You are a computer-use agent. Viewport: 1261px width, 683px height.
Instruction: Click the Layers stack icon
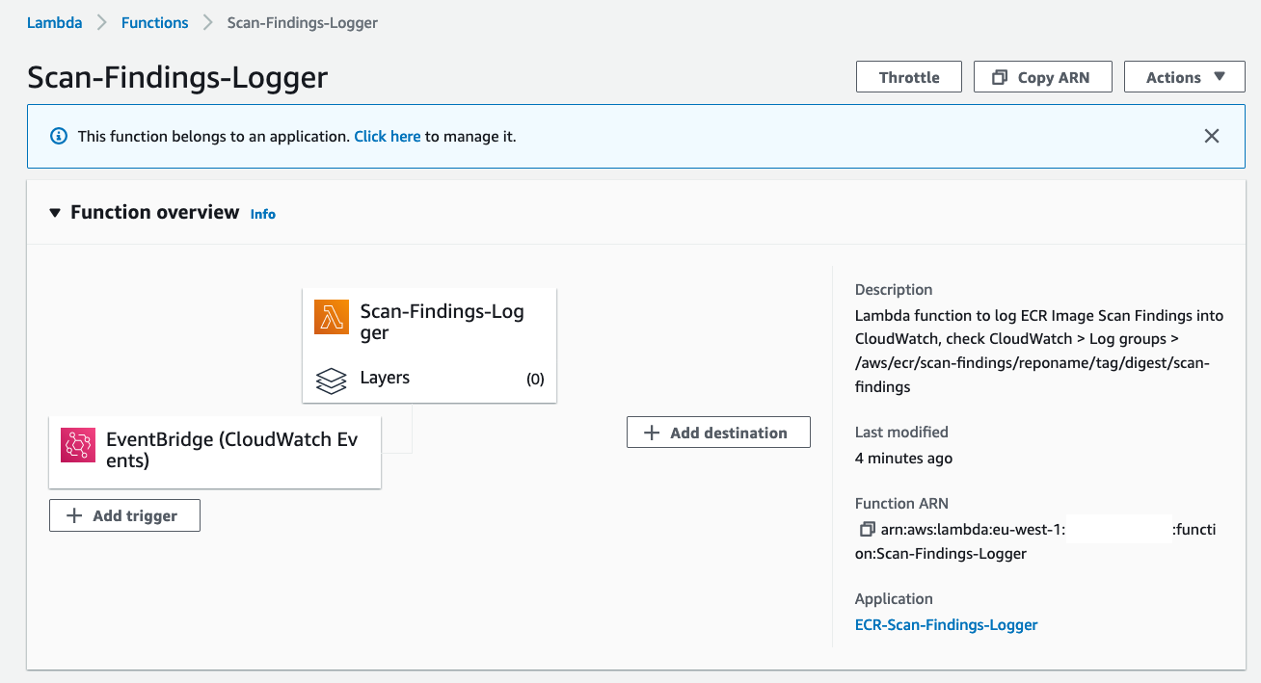click(332, 380)
